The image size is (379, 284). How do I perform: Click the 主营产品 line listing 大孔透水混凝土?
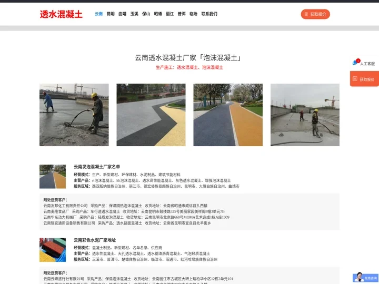pos(142,253)
